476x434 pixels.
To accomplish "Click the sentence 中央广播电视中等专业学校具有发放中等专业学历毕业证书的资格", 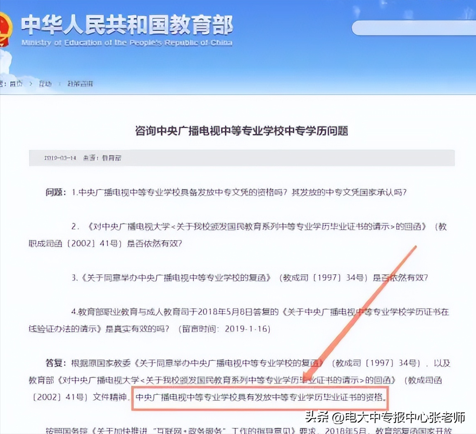I will pos(260,397).
